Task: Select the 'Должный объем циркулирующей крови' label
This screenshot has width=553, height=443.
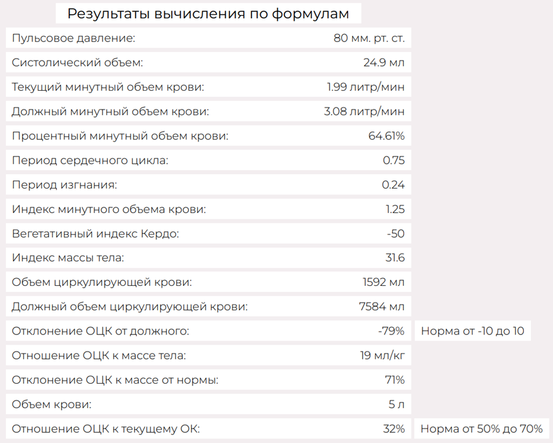Action: pyautogui.click(x=130, y=307)
